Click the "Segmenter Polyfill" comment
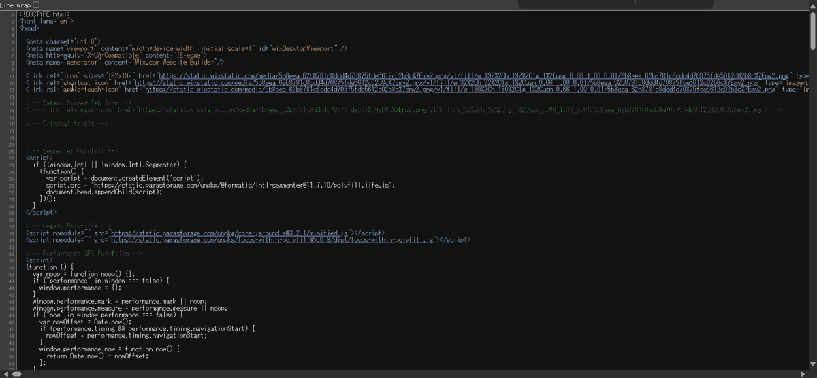Screen dimensions: 817x378 tap(72, 150)
